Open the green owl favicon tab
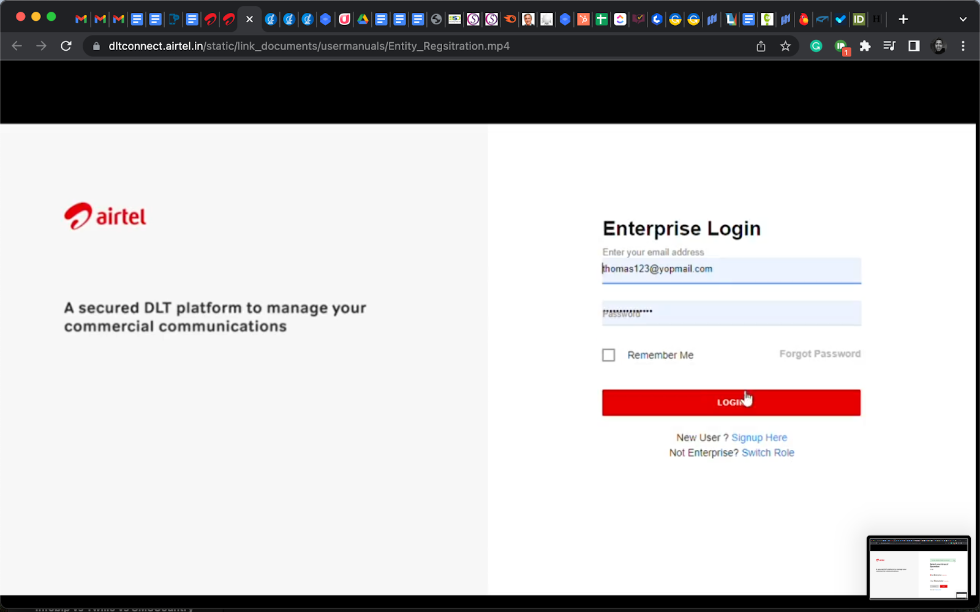The width and height of the screenshot is (980, 612). point(767,20)
